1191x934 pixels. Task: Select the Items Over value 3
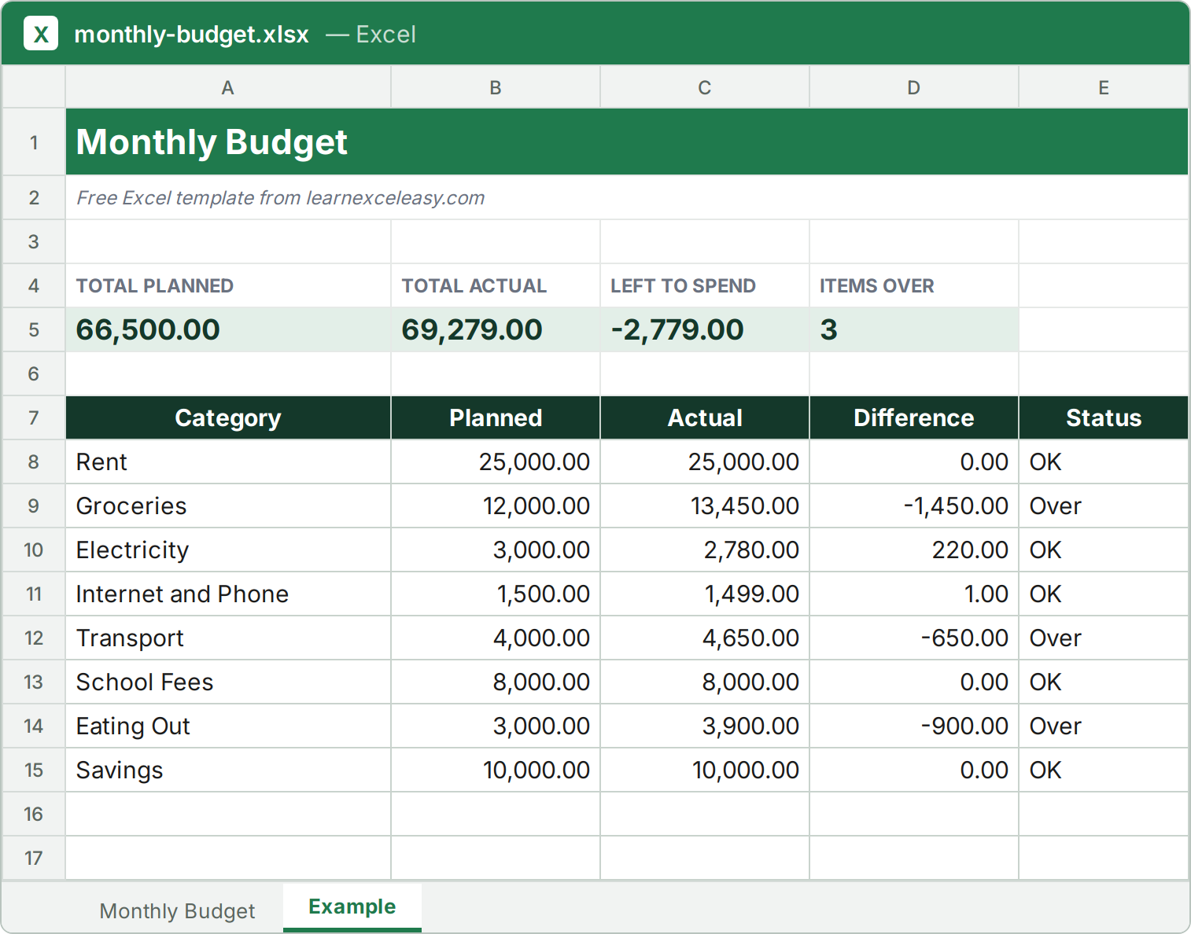[914, 329]
